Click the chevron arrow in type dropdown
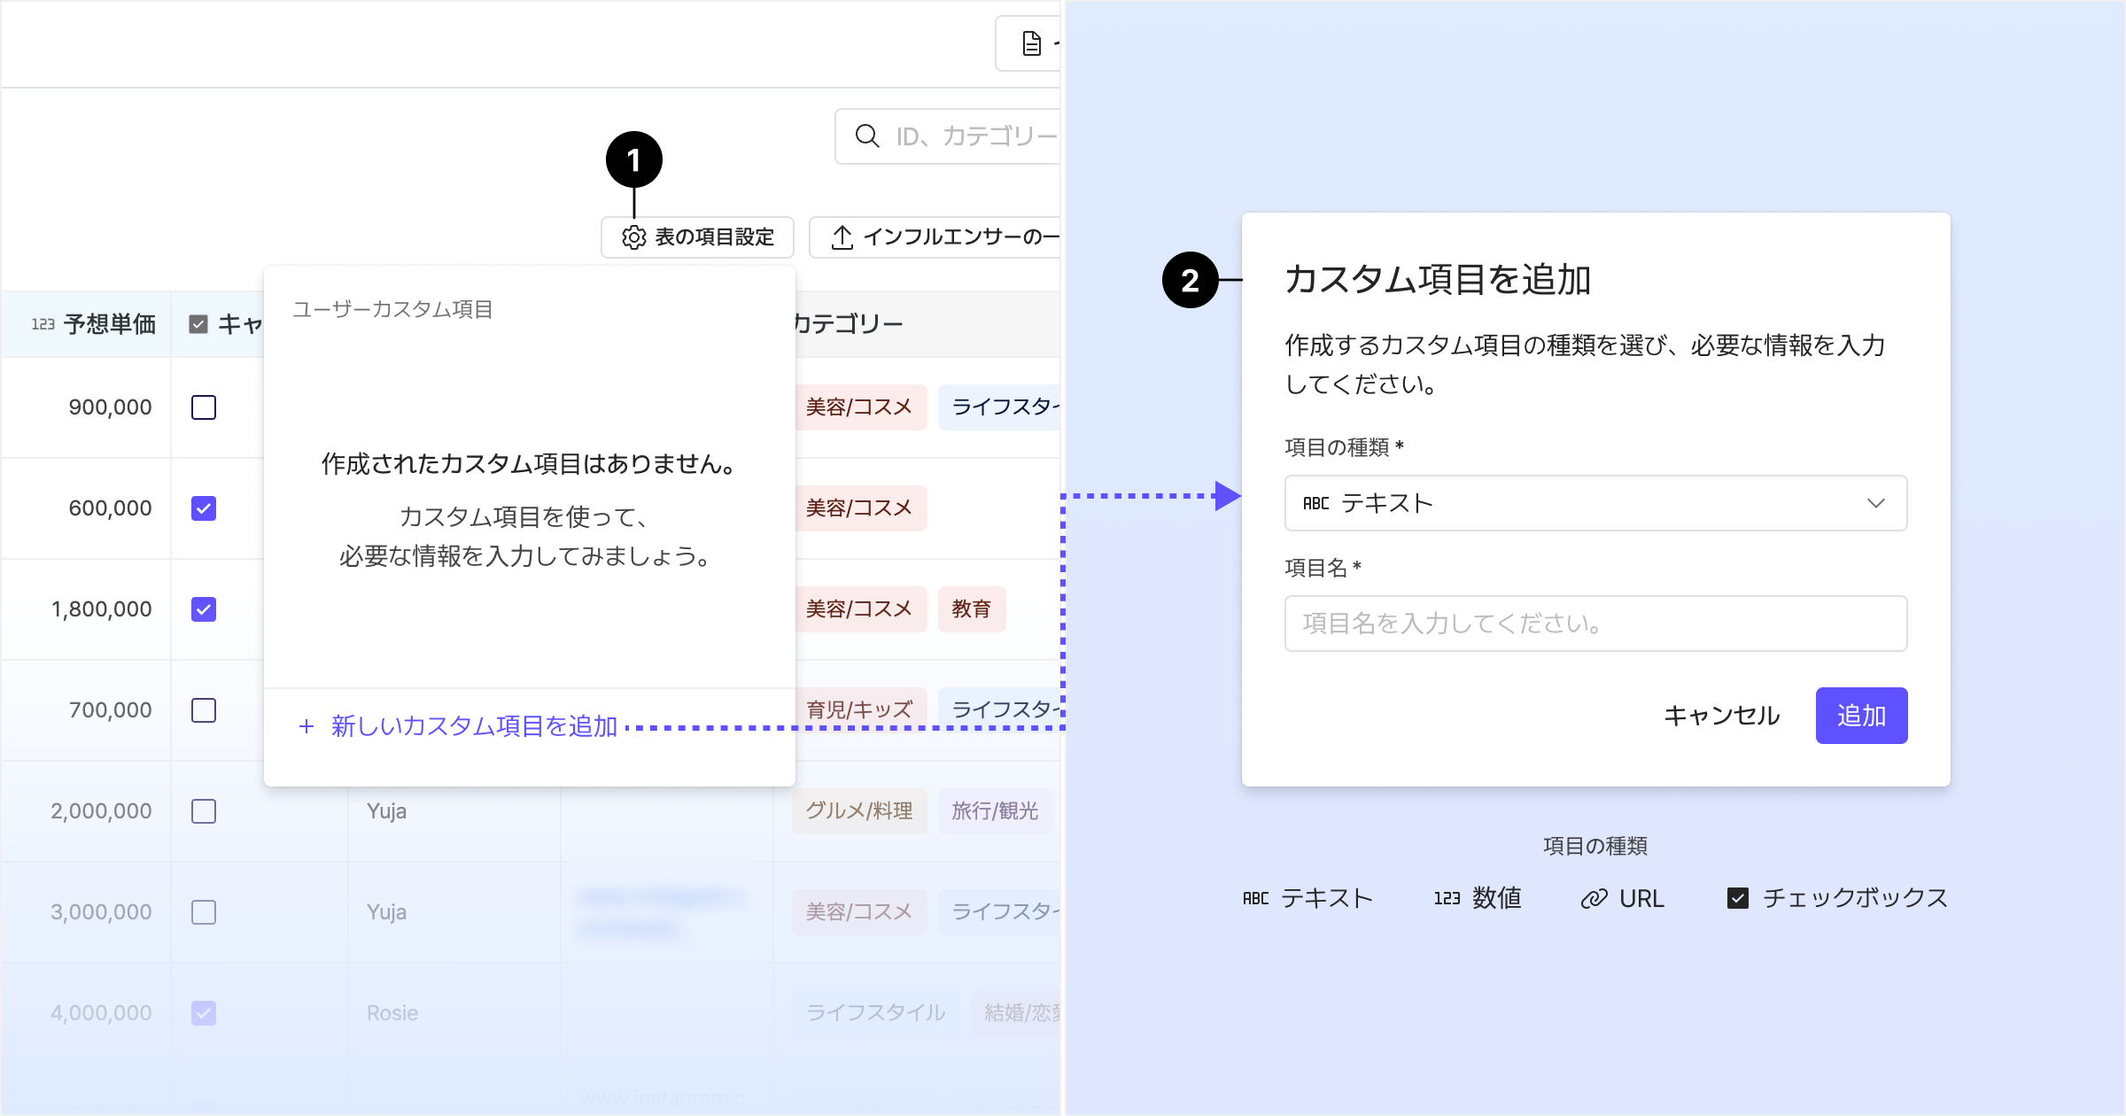The height and width of the screenshot is (1116, 2126). (x=1875, y=503)
